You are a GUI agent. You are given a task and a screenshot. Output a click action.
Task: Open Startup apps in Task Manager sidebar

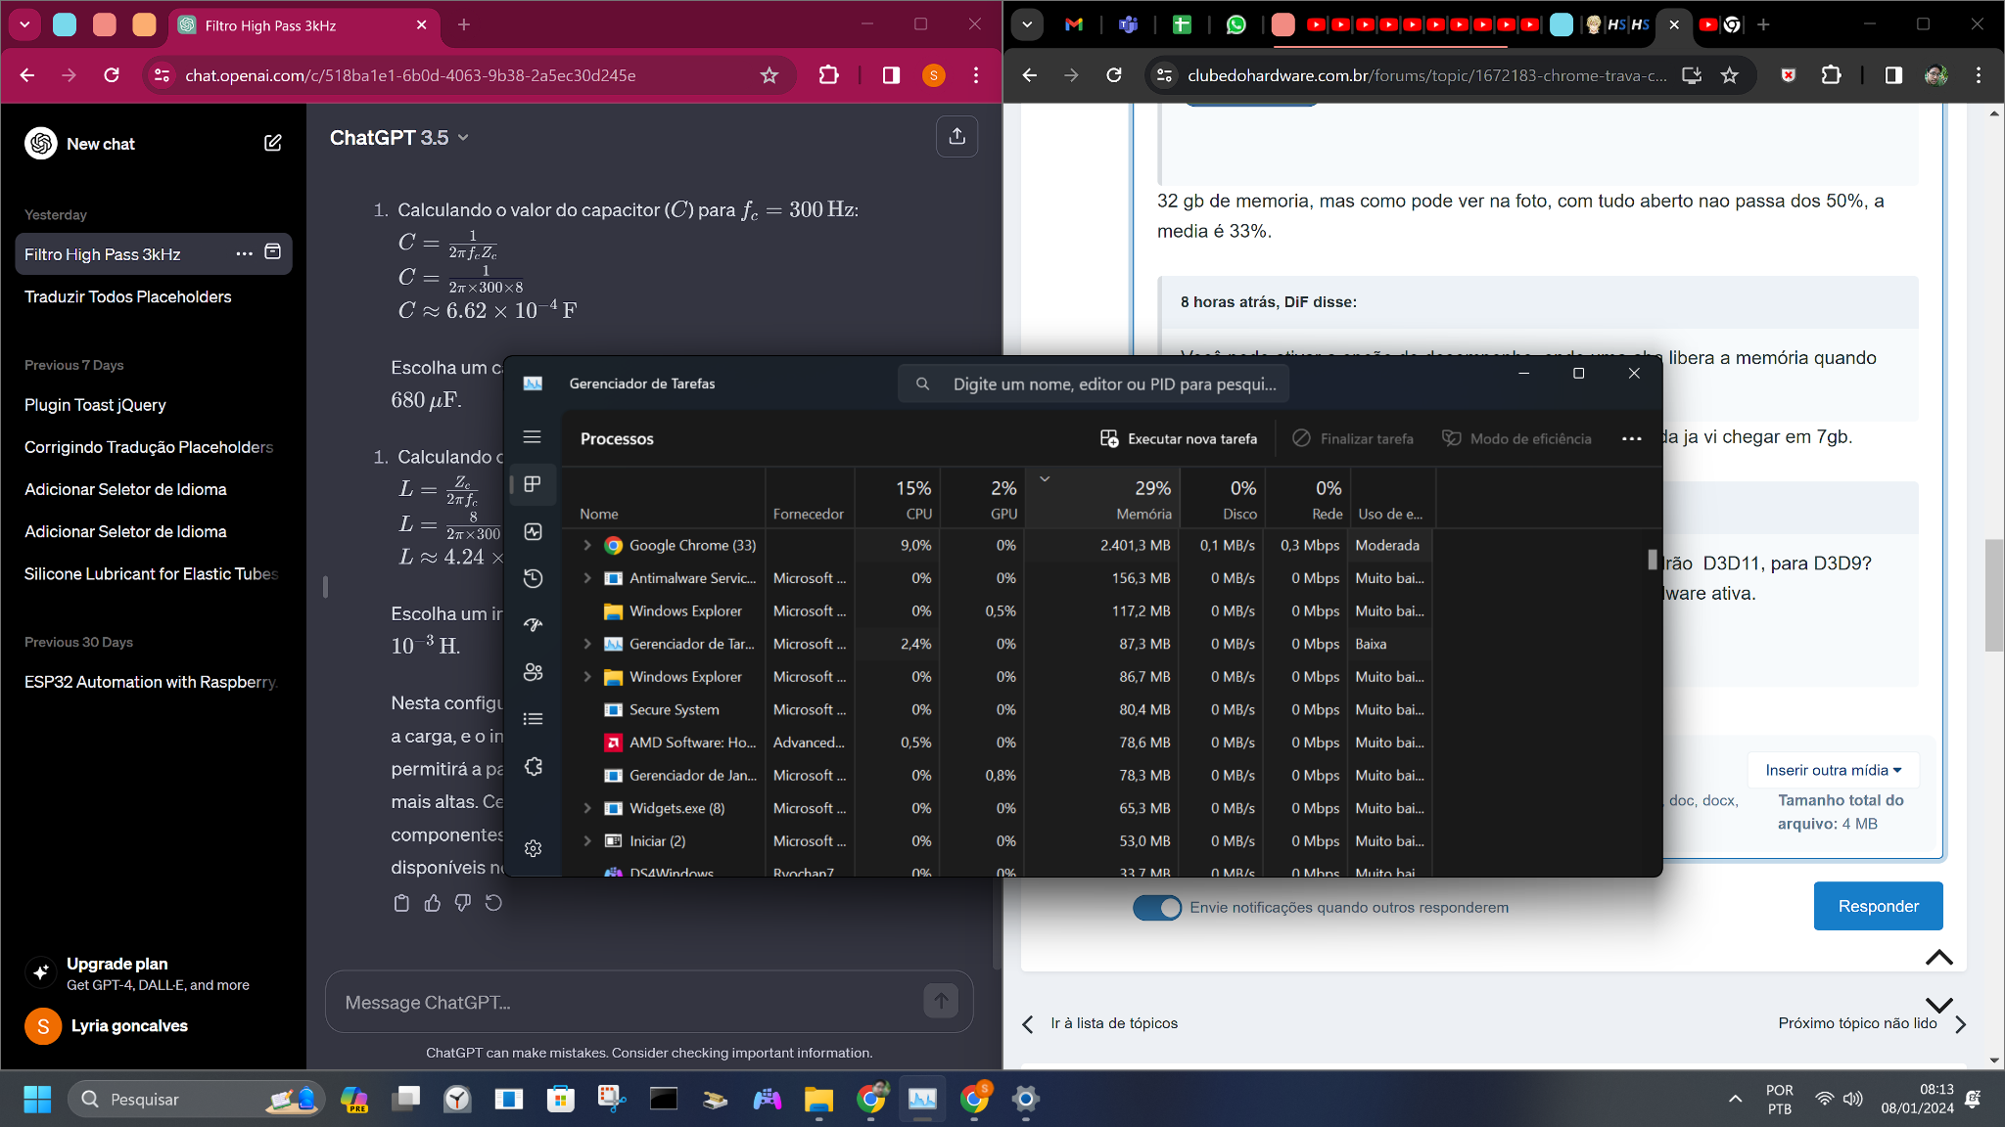click(533, 625)
